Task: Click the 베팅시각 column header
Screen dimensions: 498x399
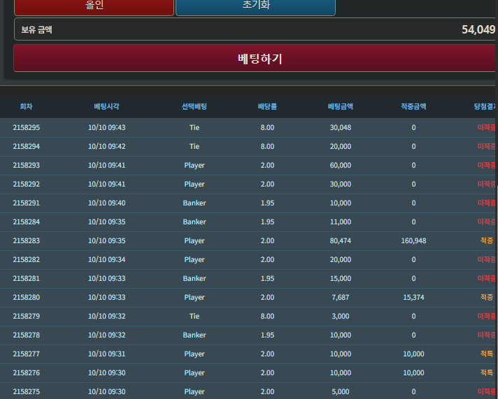Action: pos(107,107)
